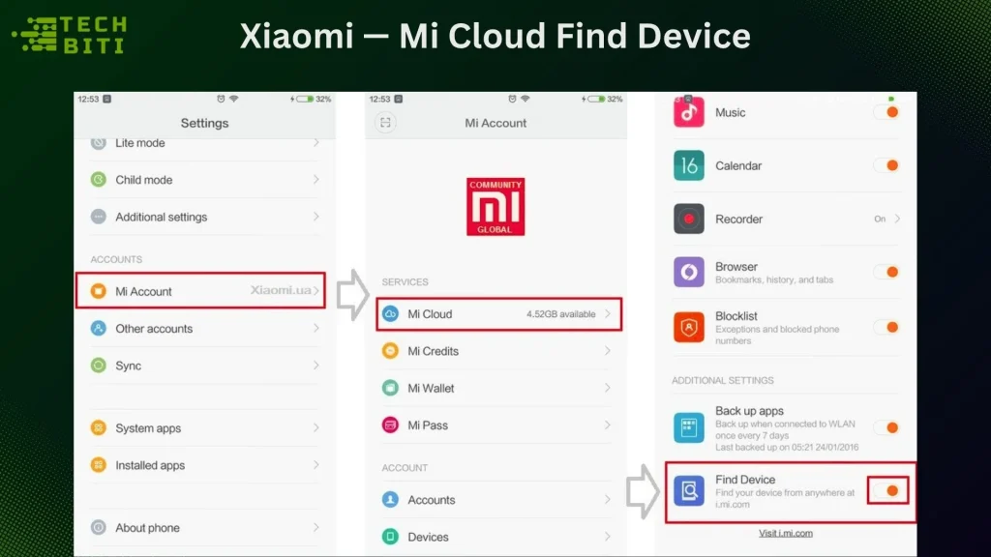Open the Mi Account settings entry
Image resolution: width=991 pixels, height=557 pixels.
(200, 291)
